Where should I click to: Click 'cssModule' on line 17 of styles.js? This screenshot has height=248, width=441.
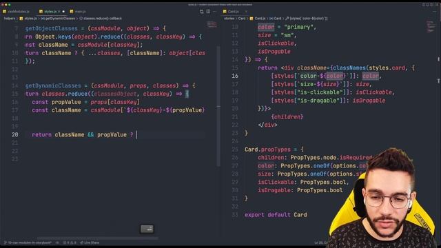[105, 110]
